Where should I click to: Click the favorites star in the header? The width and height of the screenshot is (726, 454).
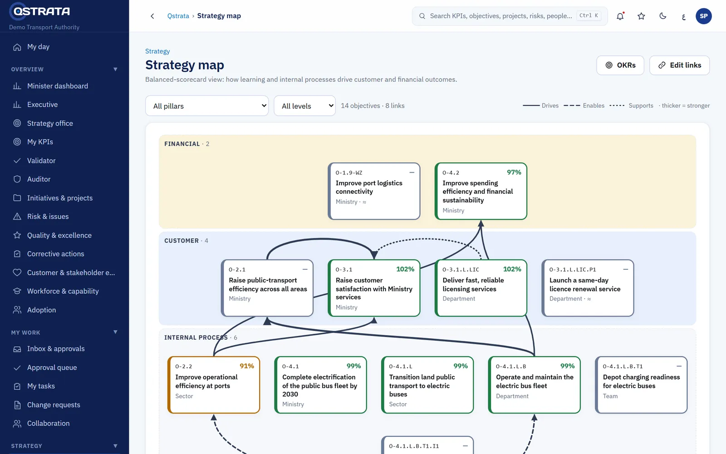pyautogui.click(x=641, y=16)
